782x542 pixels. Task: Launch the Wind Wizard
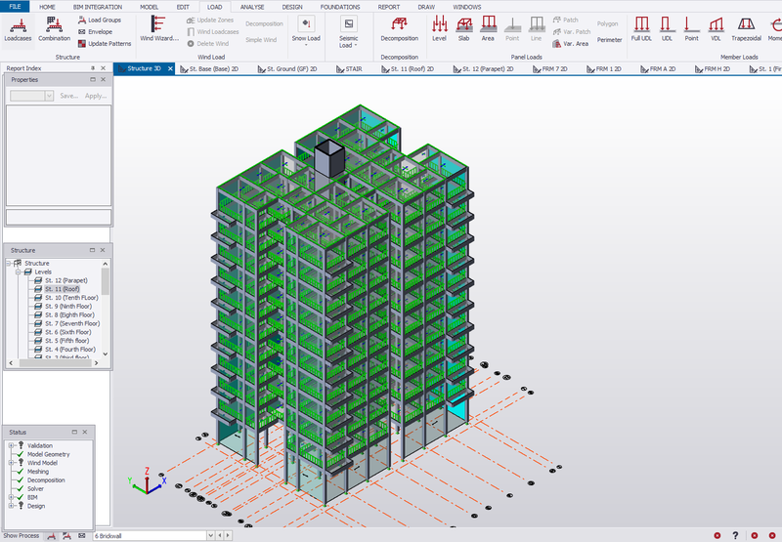point(158,28)
